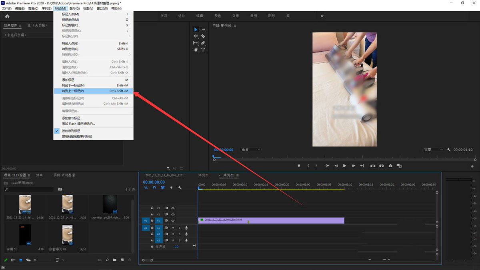Viewport: 480px width, 270px height.
Task: Open the 适合 zoom level dropdown
Action: click(x=251, y=150)
